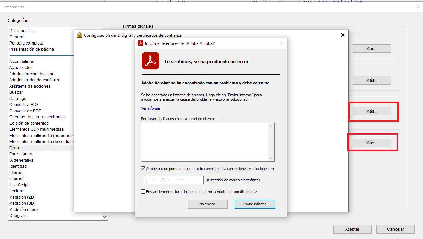Click the 'Enviar informe' button
The width and height of the screenshot is (423, 239).
point(255,204)
